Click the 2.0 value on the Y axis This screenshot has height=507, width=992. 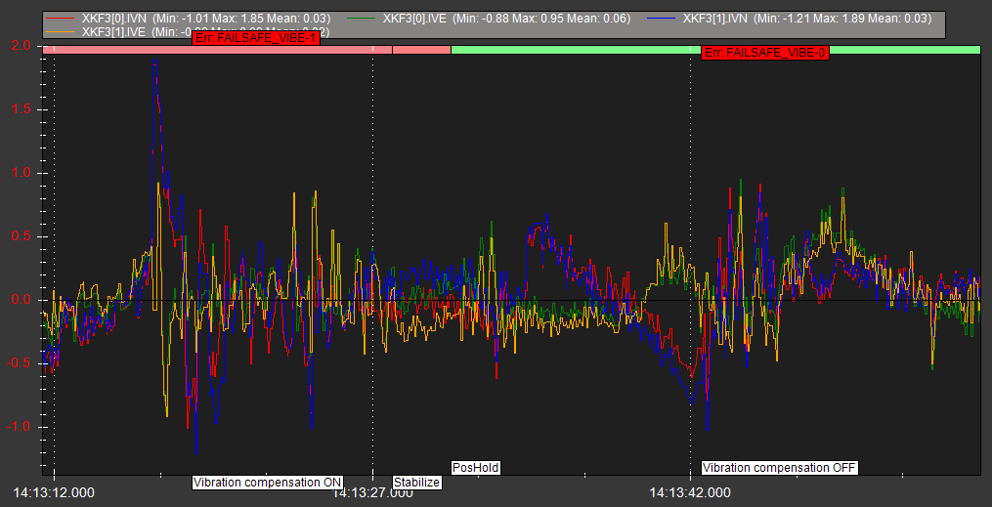tap(22, 46)
